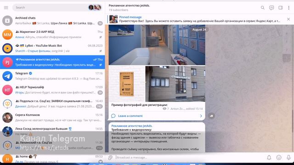This screenshot has height=165, width=294.
Task: Click pin icon on LyBot chat row
Action: (101, 51)
